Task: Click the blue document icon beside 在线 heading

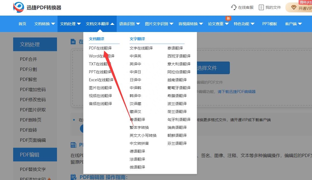Action: [x=73, y=42]
